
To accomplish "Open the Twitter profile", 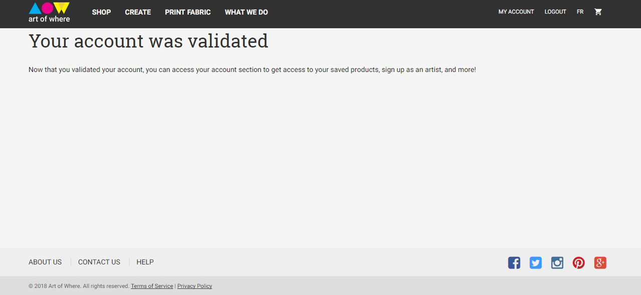I will tap(536, 262).
